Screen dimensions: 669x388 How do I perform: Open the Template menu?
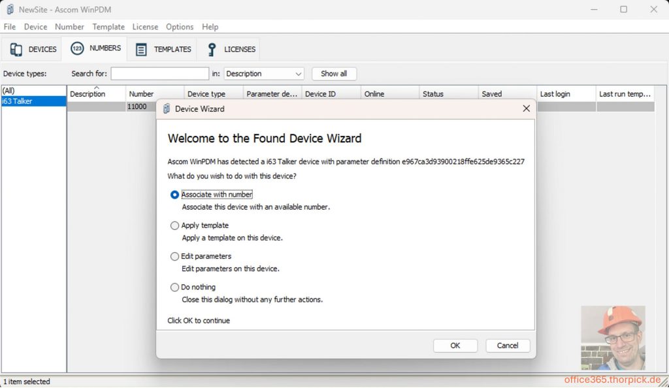point(108,27)
